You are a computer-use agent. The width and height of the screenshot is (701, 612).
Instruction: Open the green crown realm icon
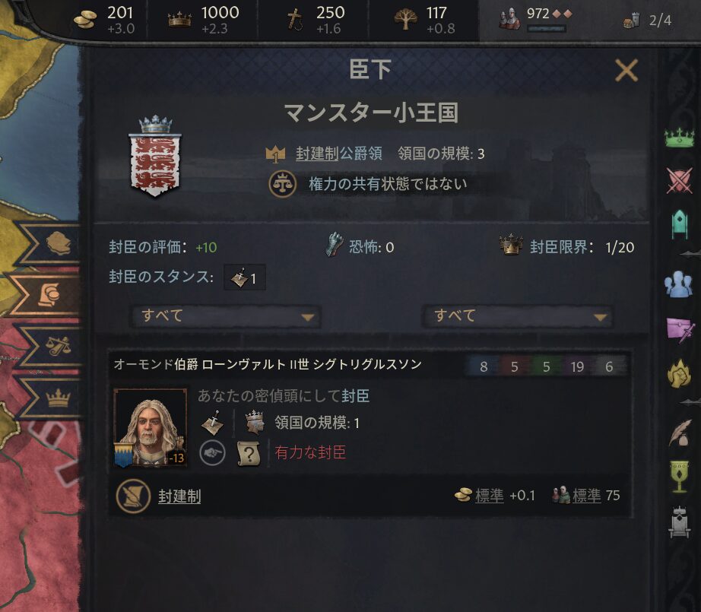click(679, 138)
